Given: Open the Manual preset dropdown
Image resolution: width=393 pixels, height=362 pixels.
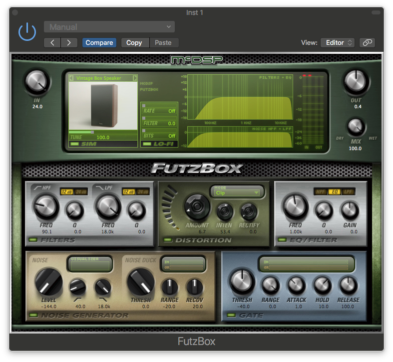Looking at the screenshot, I should (x=109, y=27).
